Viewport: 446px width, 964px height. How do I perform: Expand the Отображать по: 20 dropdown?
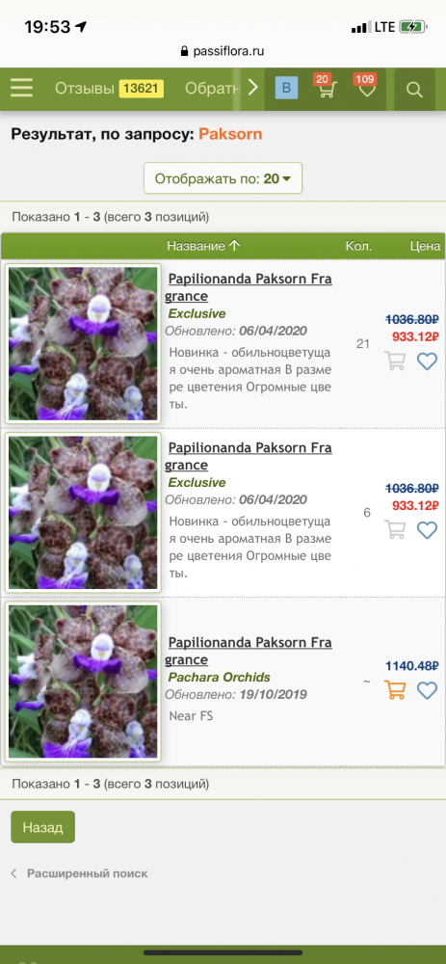223,179
